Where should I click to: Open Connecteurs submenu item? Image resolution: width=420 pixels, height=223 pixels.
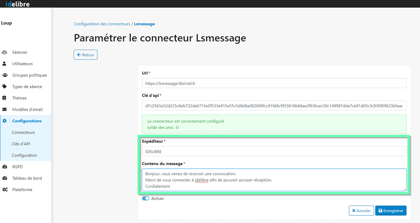(x=23, y=133)
